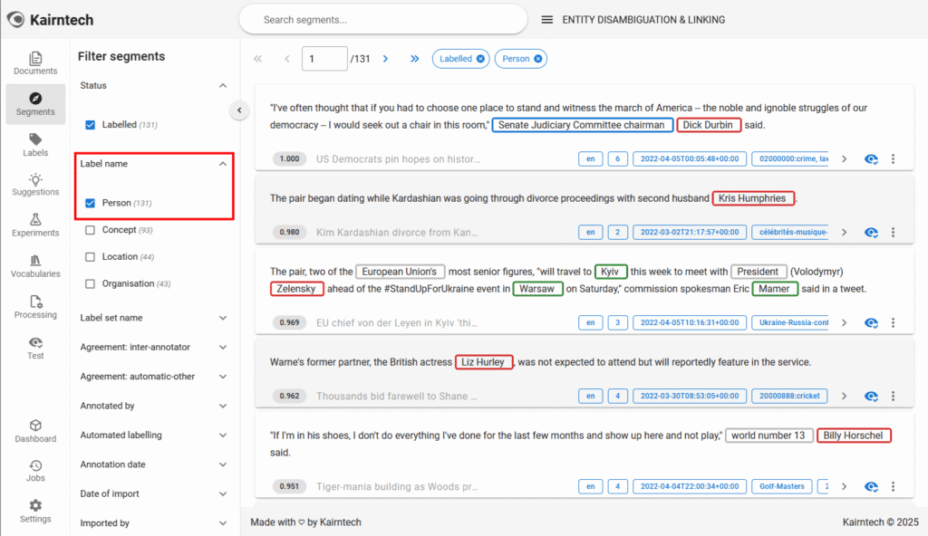Go to the next segments page
Viewport: 928px width, 536px height.
(x=385, y=59)
